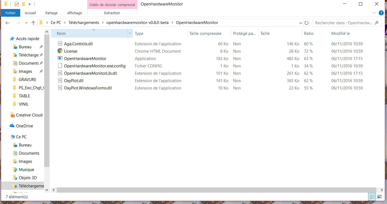Click the OxyPlot.WindowsForms.dll file icon
Screen dimensions: 387x204
click(60, 88)
